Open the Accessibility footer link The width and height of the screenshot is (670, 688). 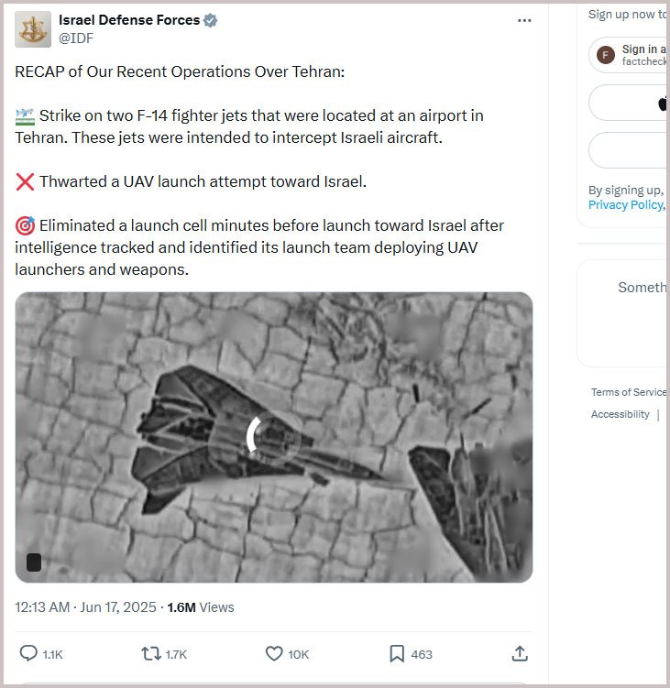621,414
